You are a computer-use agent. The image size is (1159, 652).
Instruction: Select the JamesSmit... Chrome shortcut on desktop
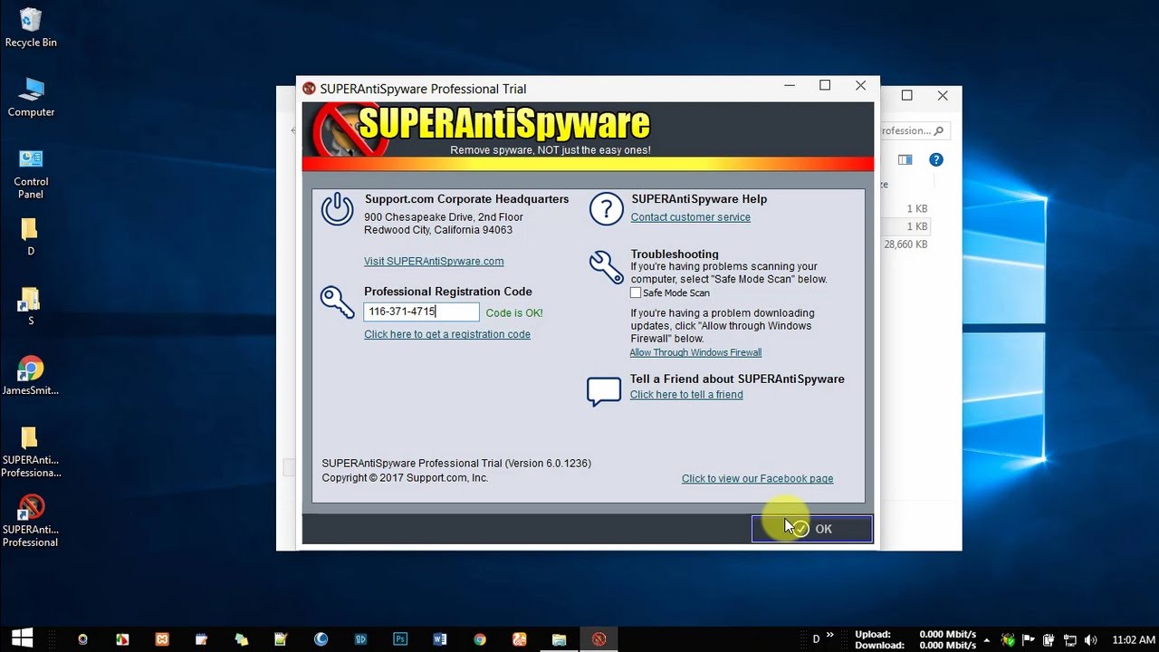point(30,376)
